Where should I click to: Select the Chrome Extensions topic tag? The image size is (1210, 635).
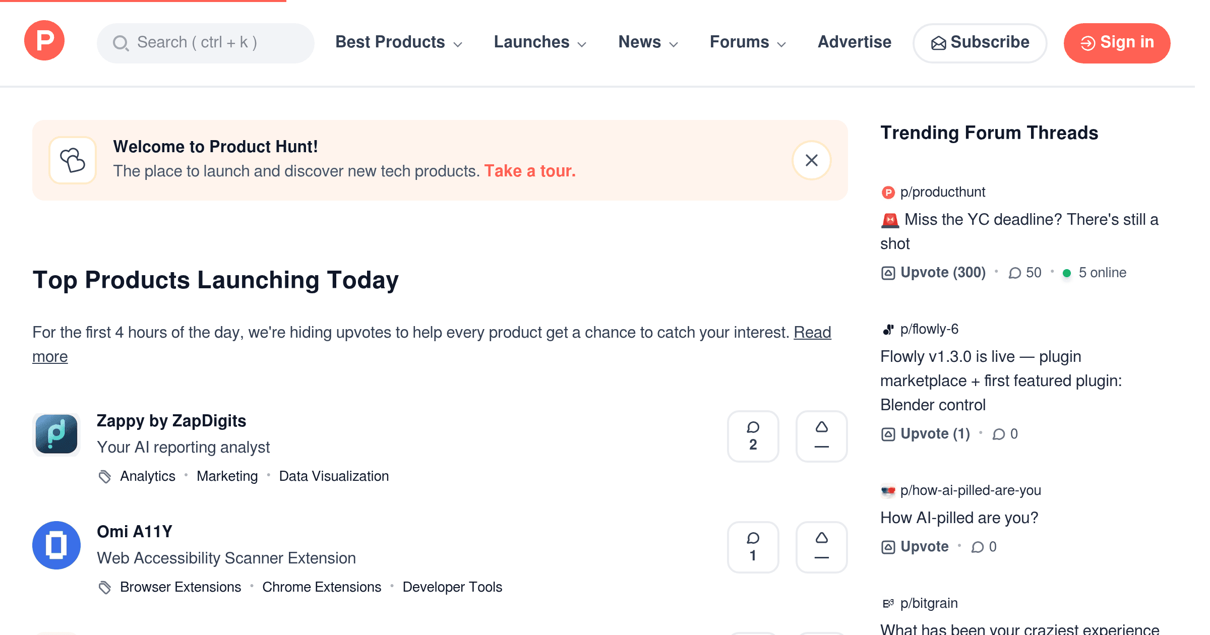click(322, 587)
